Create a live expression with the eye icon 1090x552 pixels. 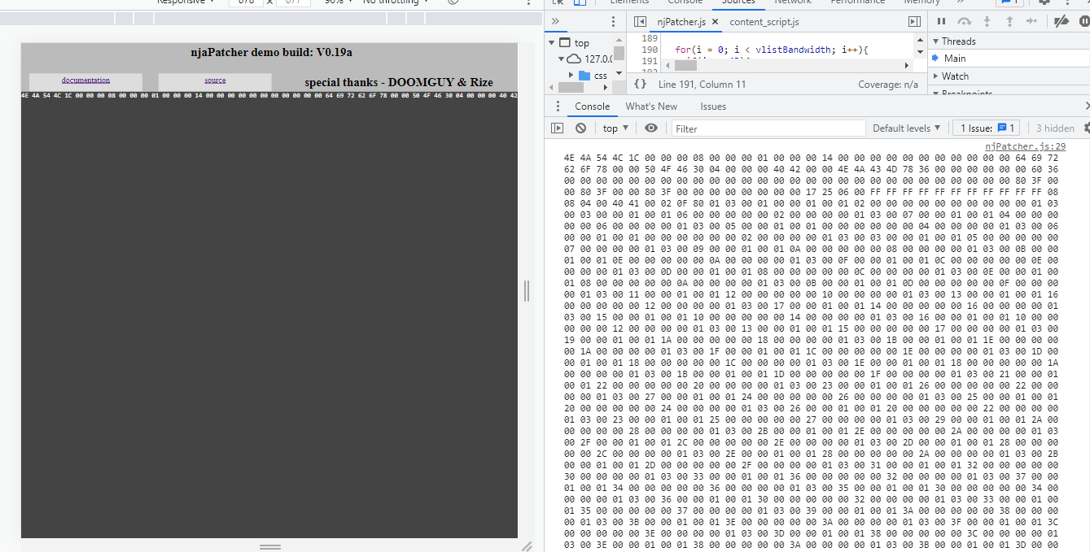pyautogui.click(x=649, y=128)
